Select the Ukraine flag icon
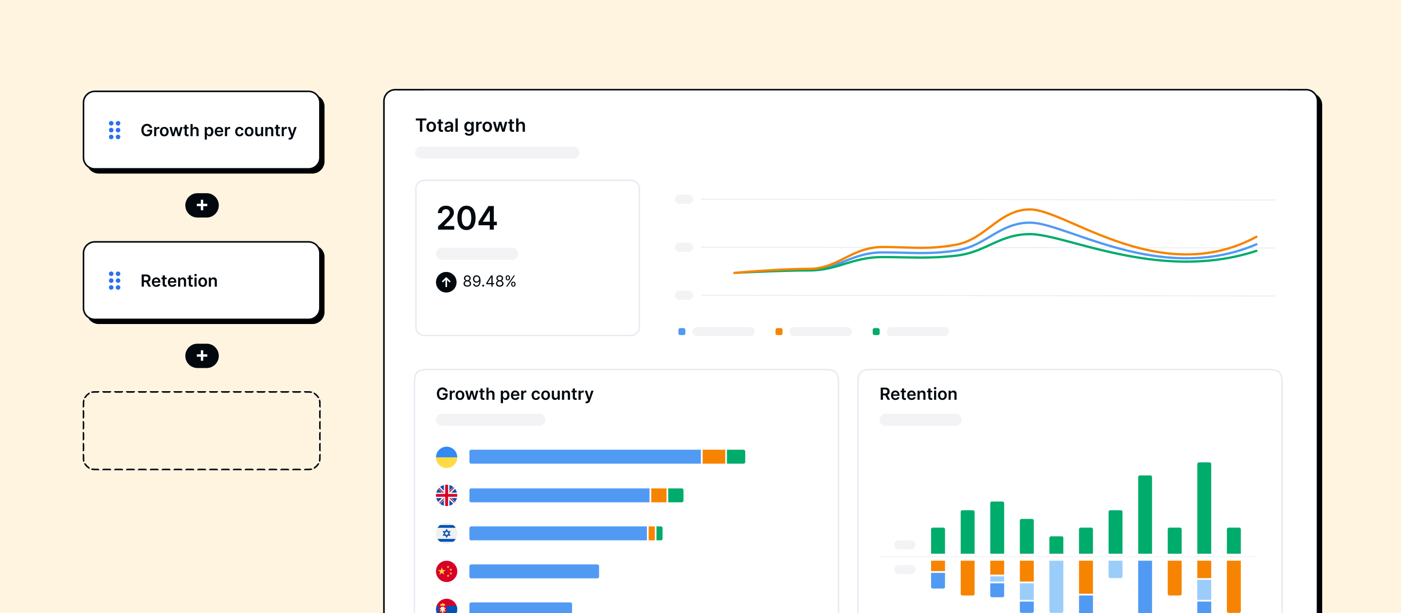Screen dimensions: 1401x613 point(447,457)
